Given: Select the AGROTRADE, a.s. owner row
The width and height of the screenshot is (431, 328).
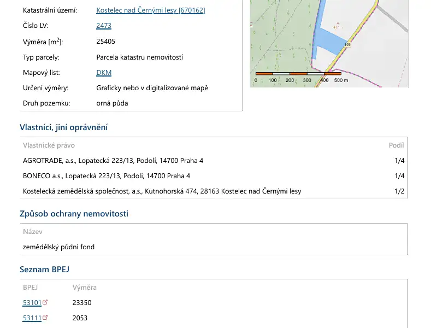Looking at the screenshot, I should tap(214, 161).
